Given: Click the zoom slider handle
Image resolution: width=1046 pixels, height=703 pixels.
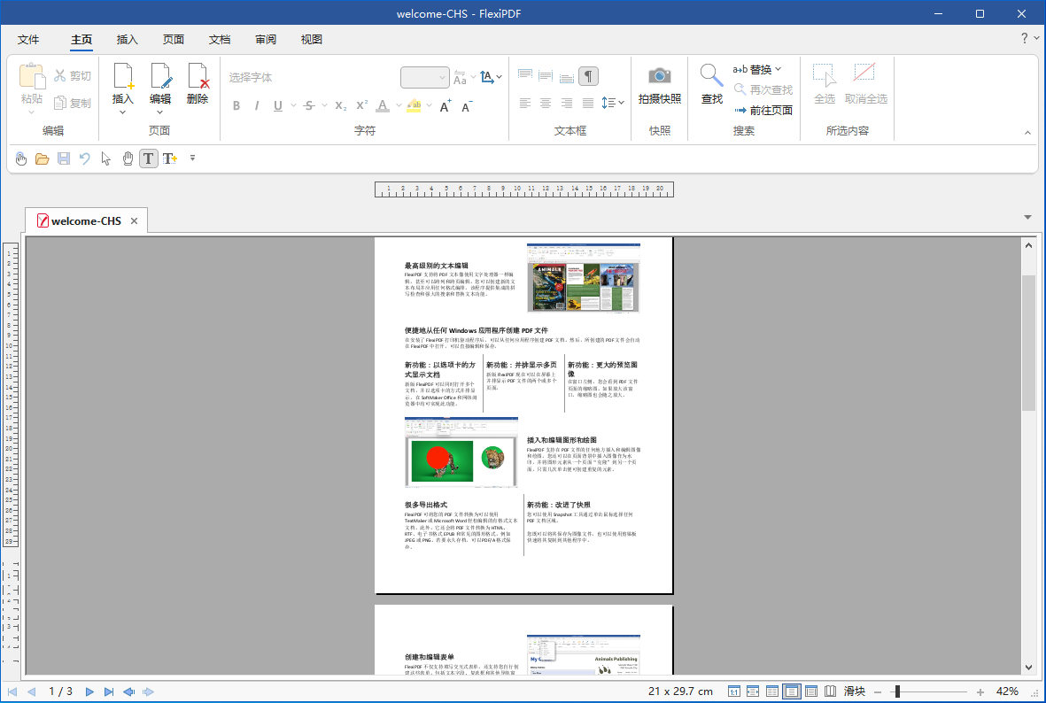Looking at the screenshot, I should point(897,691).
